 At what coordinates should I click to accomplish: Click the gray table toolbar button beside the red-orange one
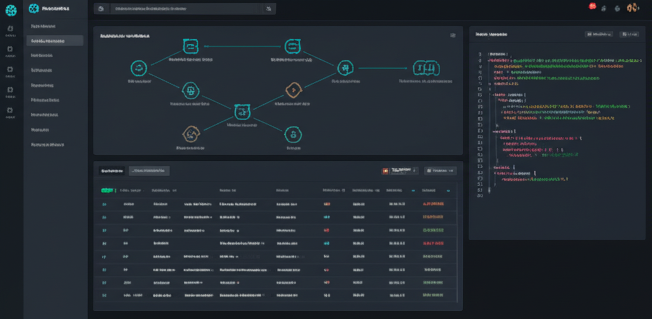click(441, 170)
